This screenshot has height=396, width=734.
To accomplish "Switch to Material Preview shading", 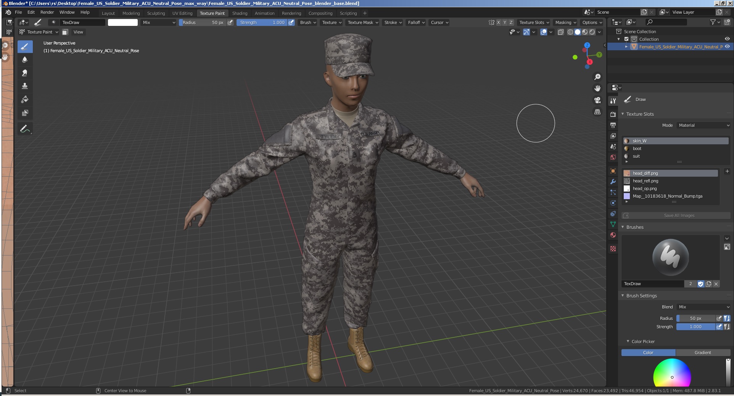I will tap(585, 32).
